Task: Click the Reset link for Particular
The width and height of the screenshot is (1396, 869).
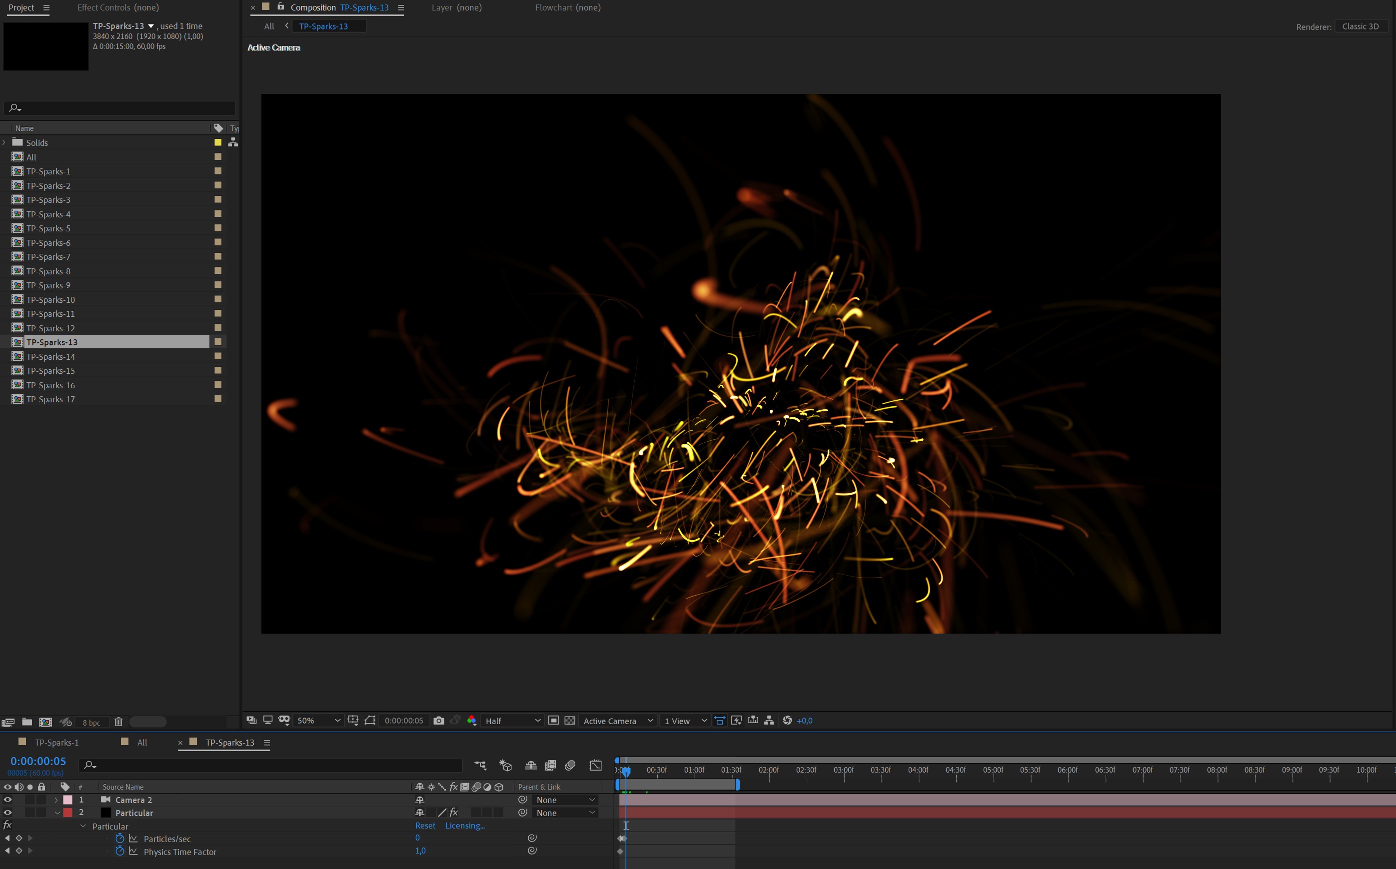Action: 425,826
